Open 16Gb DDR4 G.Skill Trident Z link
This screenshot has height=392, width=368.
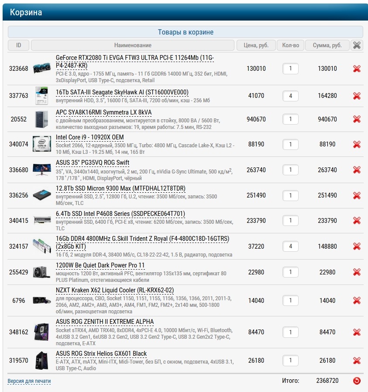click(143, 243)
